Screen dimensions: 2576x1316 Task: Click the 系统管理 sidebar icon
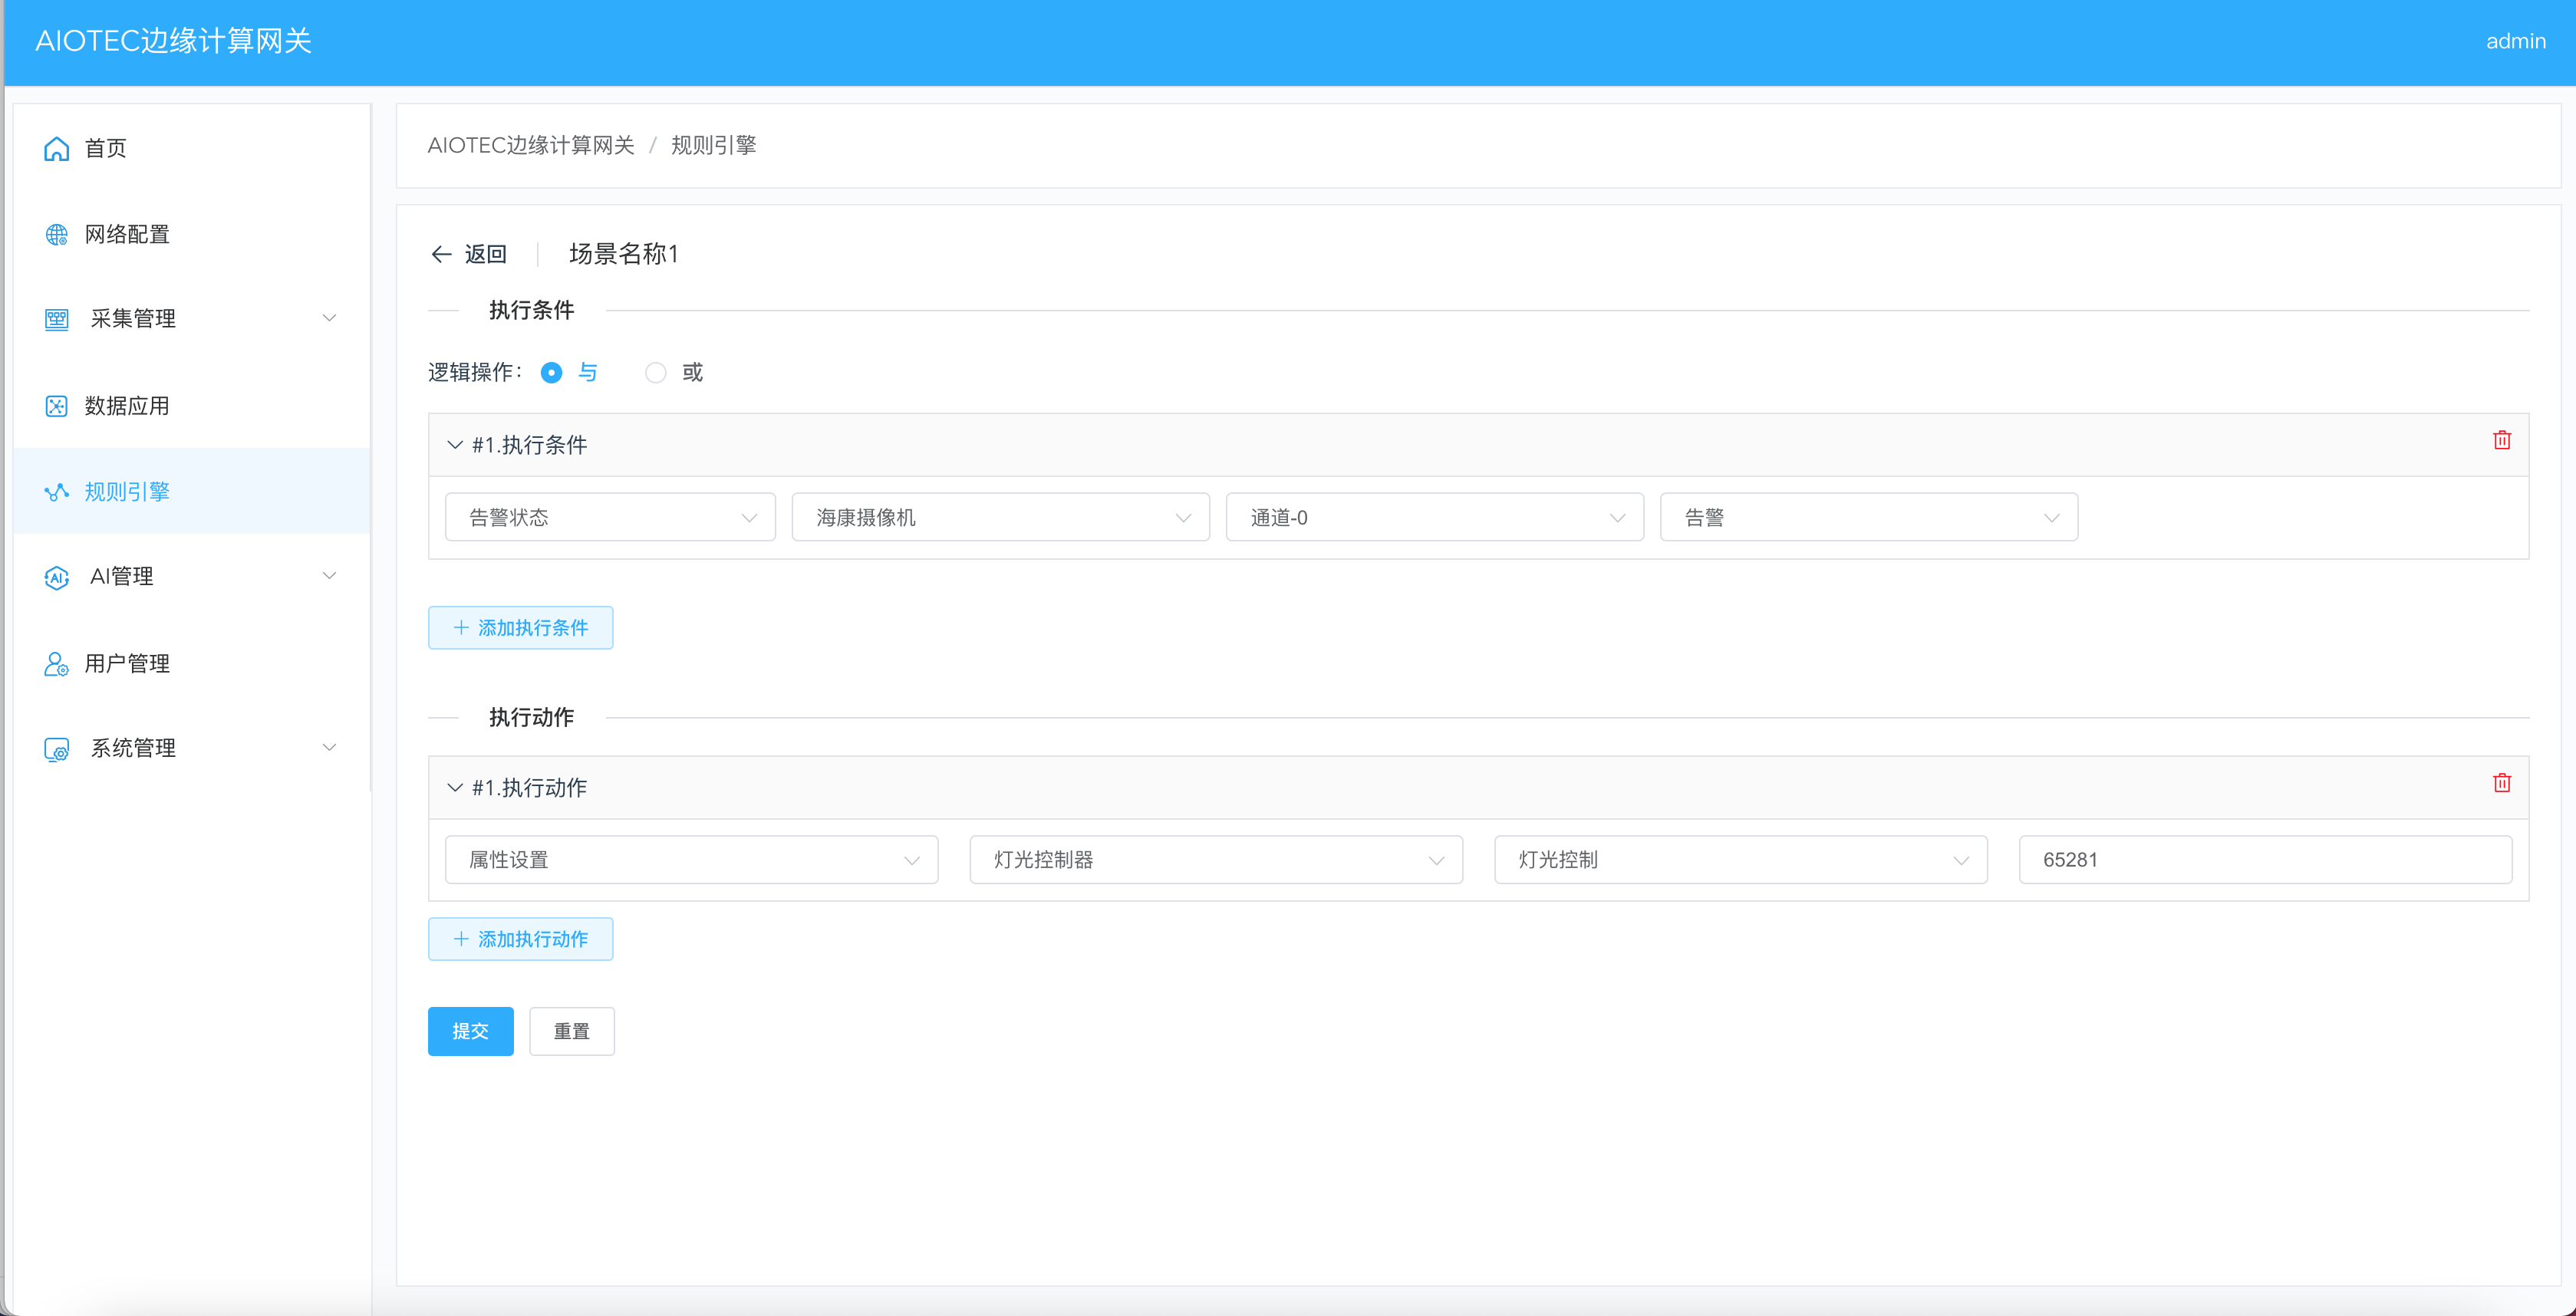pyautogui.click(x=57, y=750)
